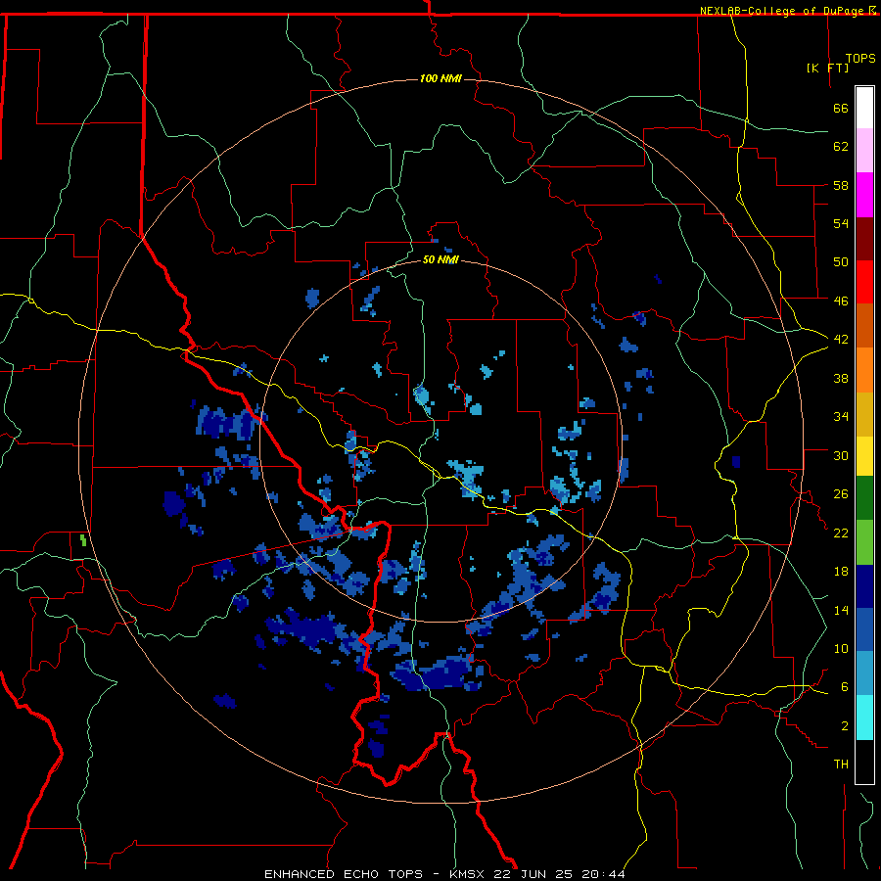Click the dark red legend swatch
This screenshot has width=881, height=881.
(x=864, y=238)
